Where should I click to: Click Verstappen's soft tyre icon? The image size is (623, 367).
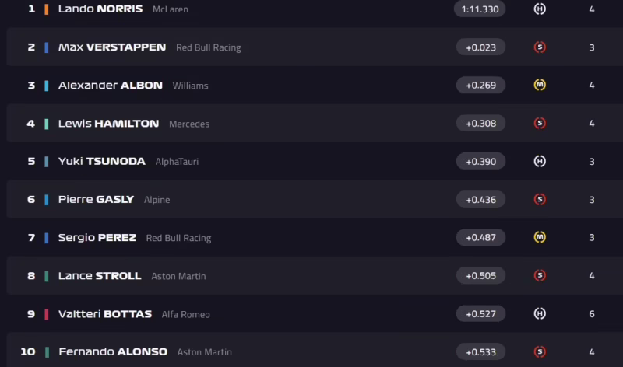[540, 47]
